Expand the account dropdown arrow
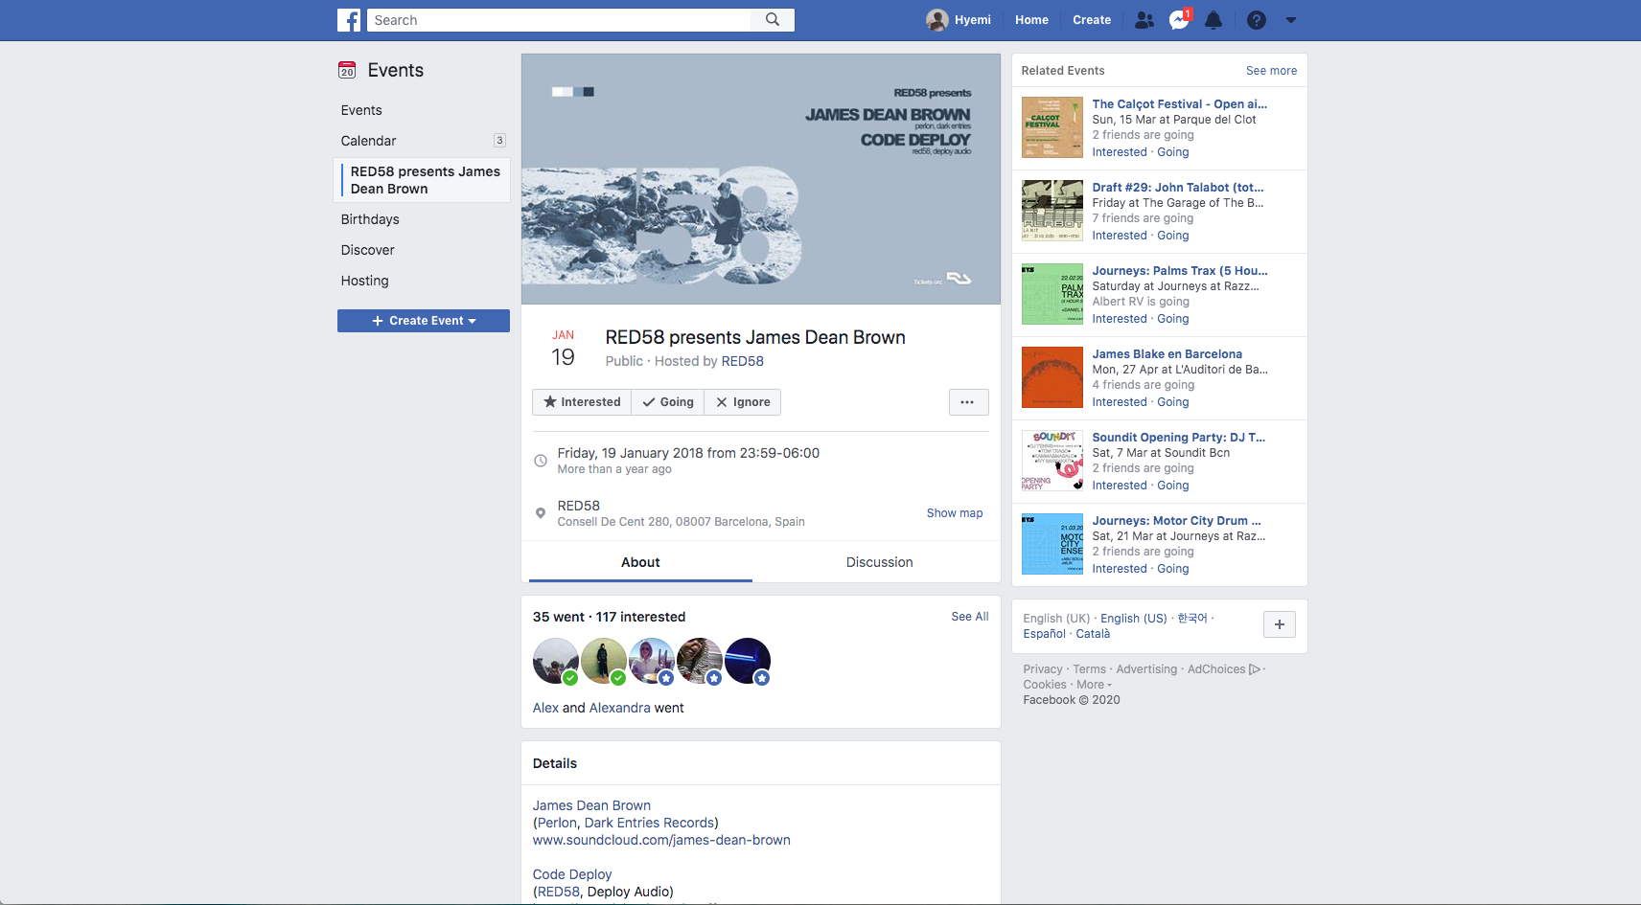This screenshot has height=905, width=1641. click(1291, 20)
